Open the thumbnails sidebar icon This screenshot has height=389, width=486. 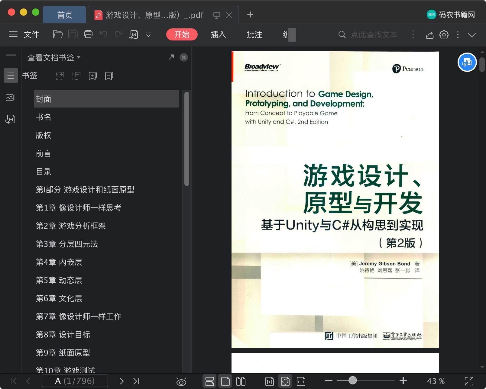(10, 98)
